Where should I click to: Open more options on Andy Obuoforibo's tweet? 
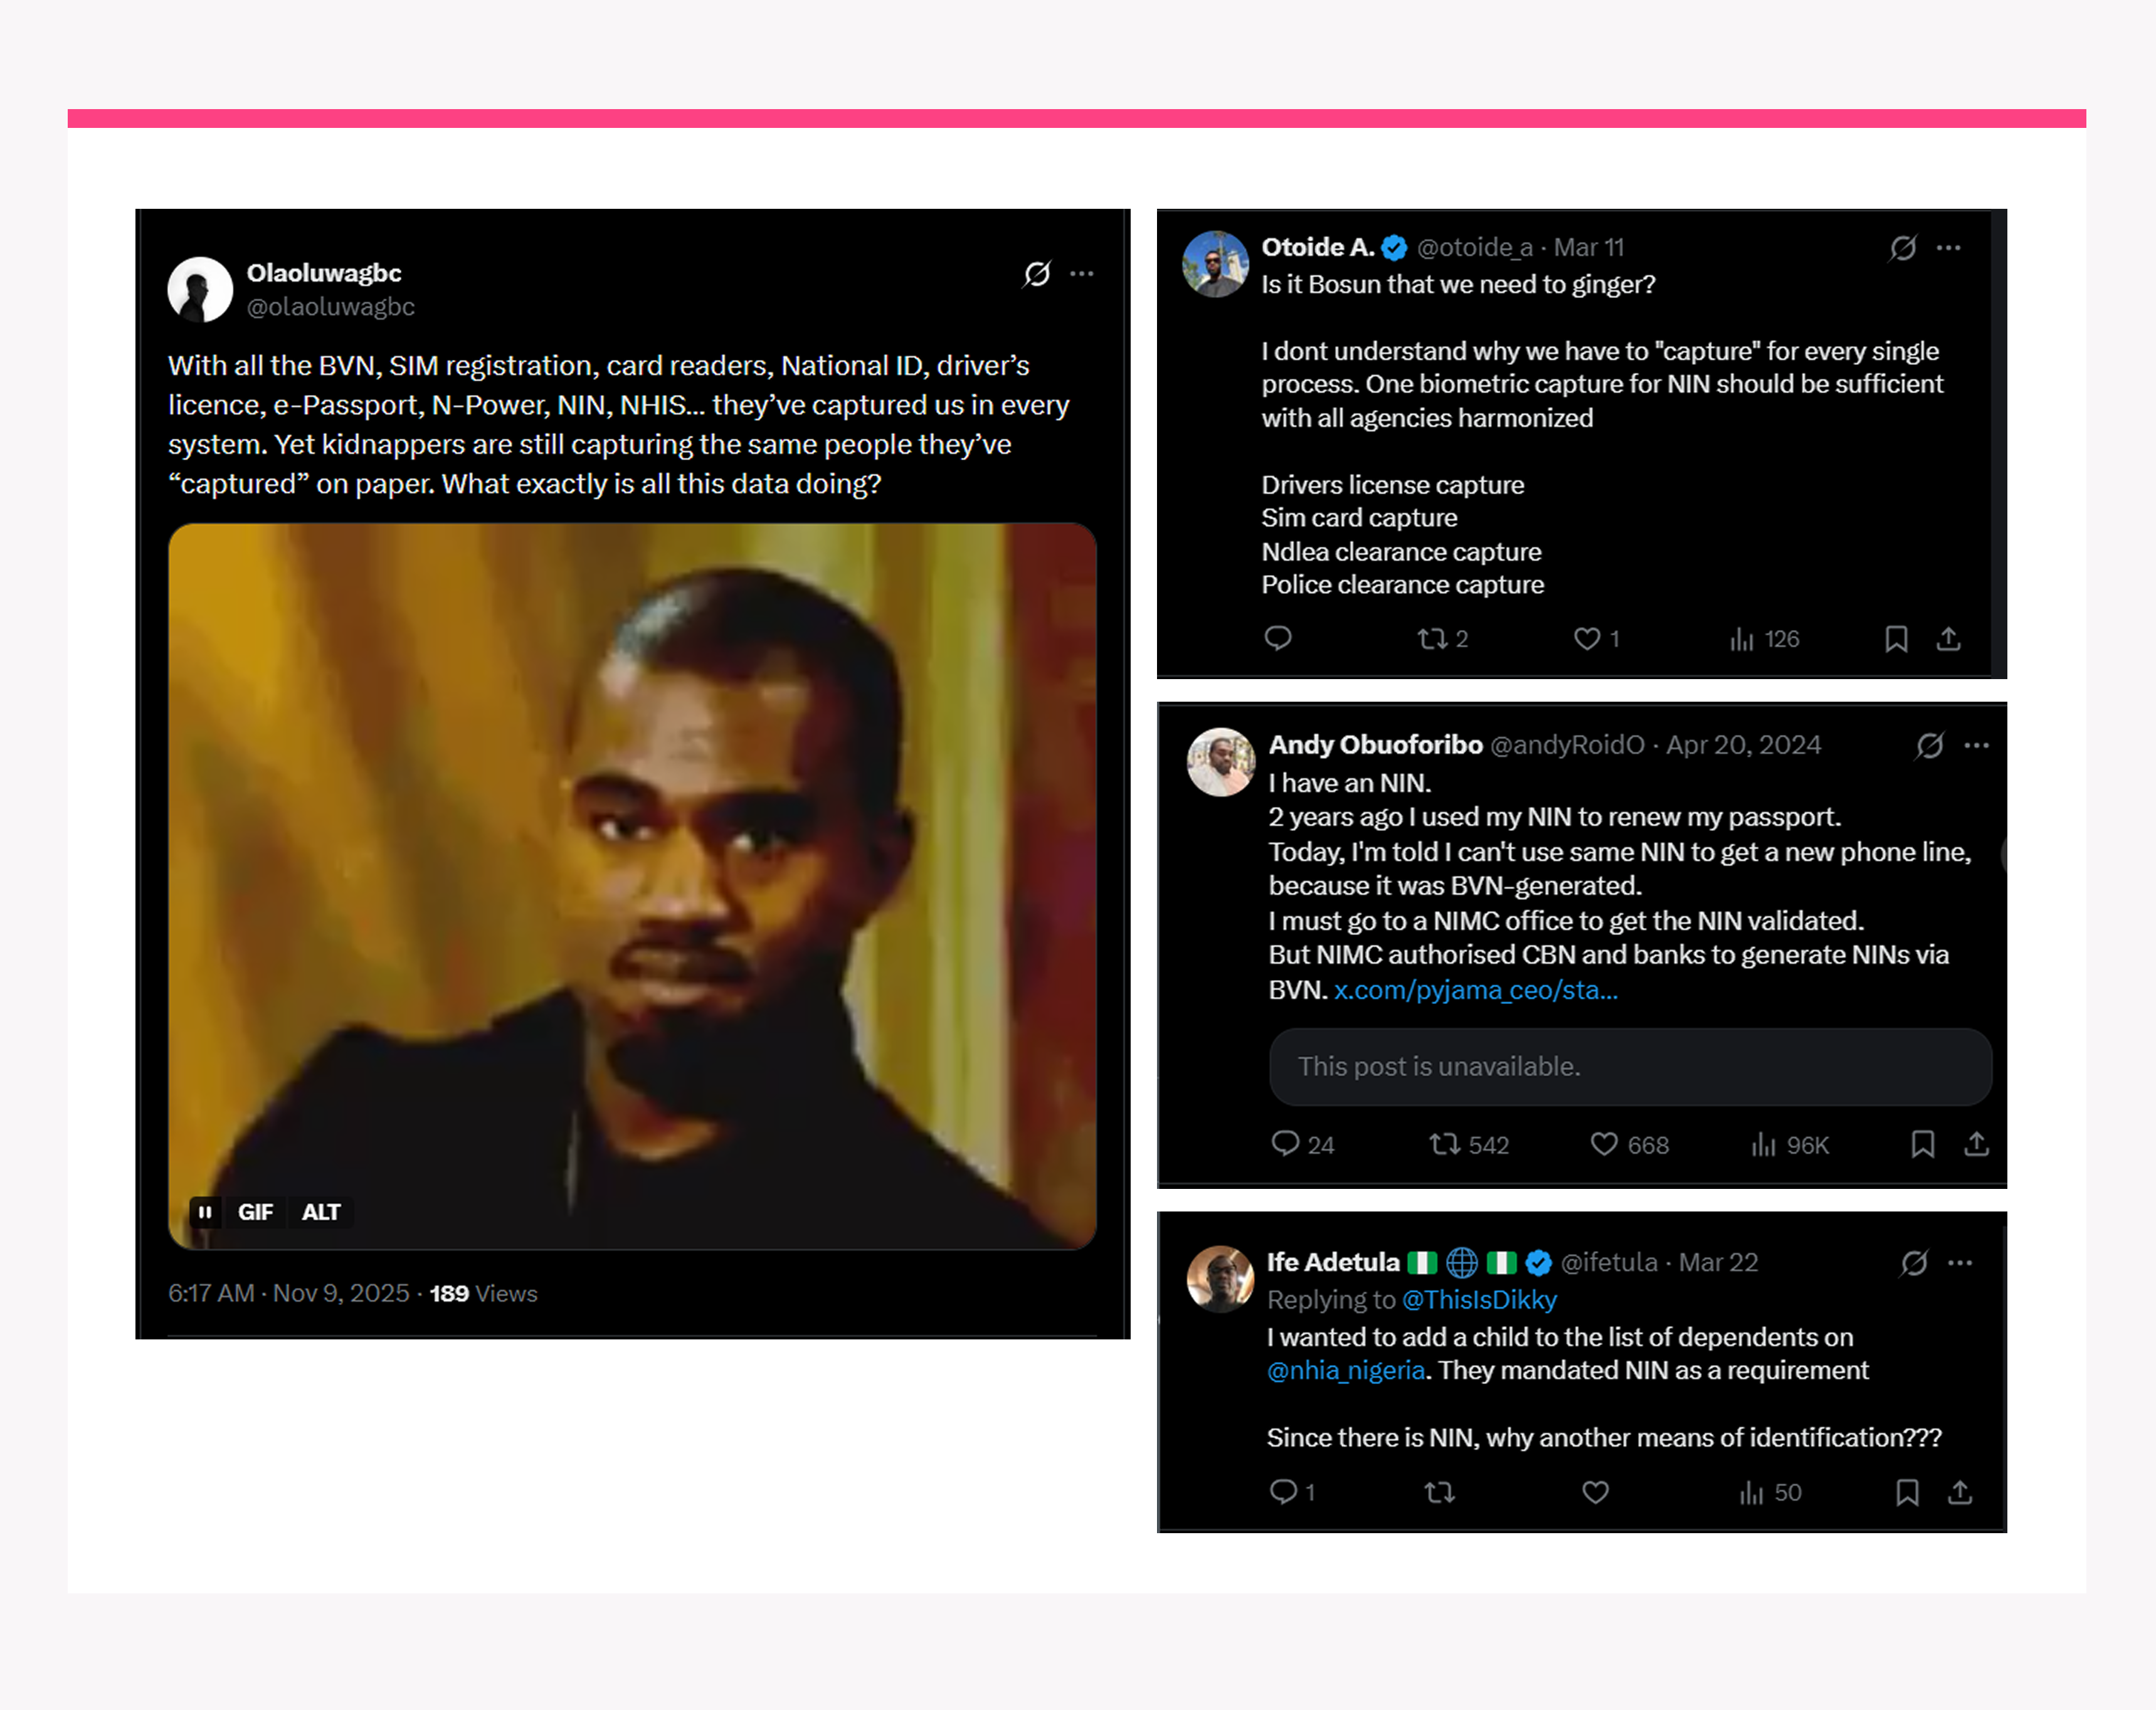pos(1976,745)
